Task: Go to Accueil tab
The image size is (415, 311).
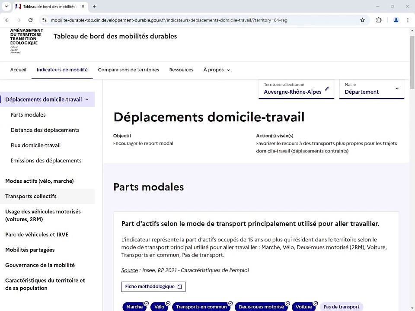Action: pos(18,70)
